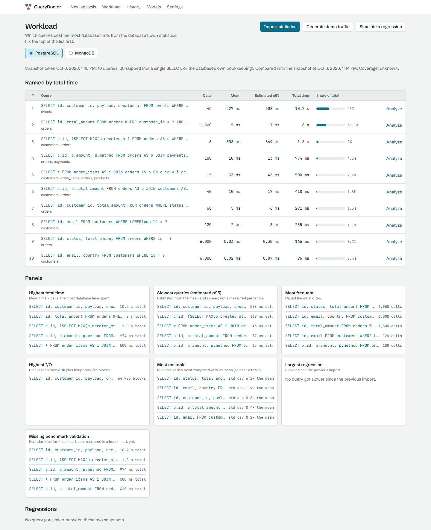Click the Estimated p95 column header
The height and width of the screenshot is (530, 431).
click(267, 96)
